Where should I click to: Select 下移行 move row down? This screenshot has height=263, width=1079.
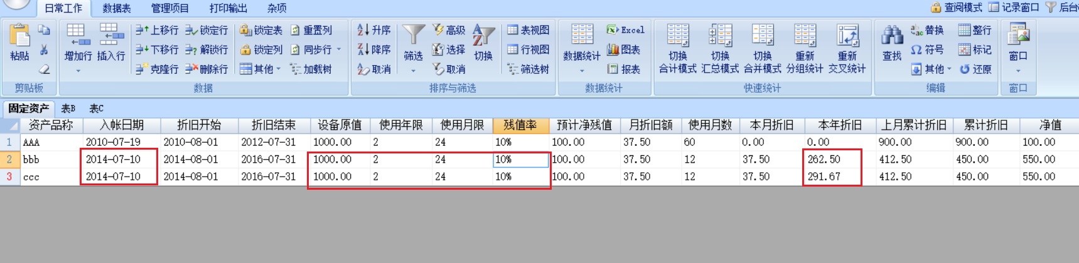157,49
